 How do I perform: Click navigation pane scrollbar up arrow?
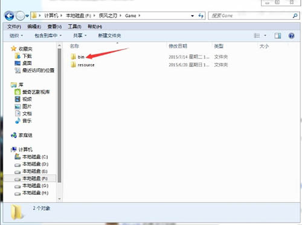(x=59, y=46)
